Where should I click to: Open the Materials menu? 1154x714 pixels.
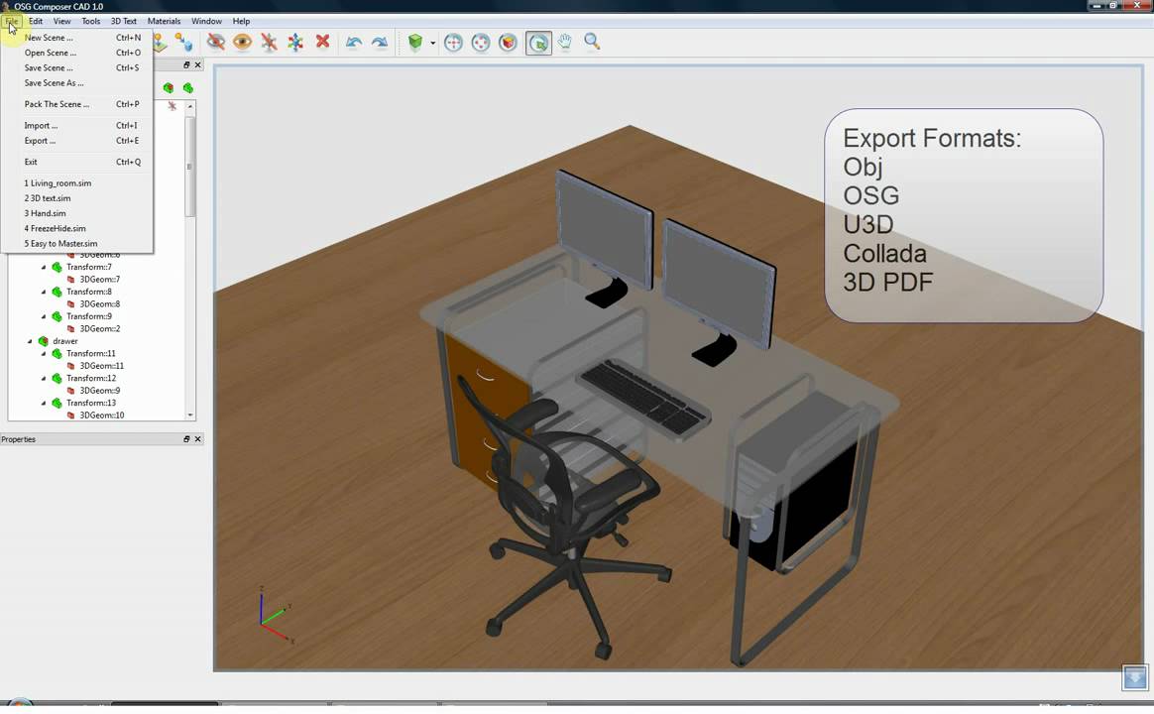click(x=164, y=21)
